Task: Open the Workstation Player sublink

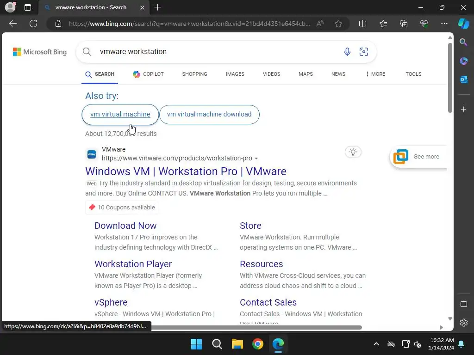Action: (133, 264)
